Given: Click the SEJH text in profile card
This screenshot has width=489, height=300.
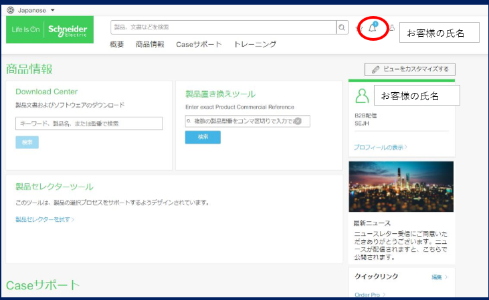Looking at the screenshot, I should click(x=362, y=124).
